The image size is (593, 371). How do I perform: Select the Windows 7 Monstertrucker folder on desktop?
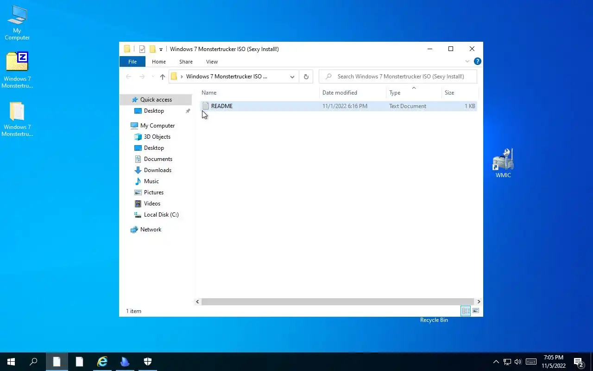17,119
